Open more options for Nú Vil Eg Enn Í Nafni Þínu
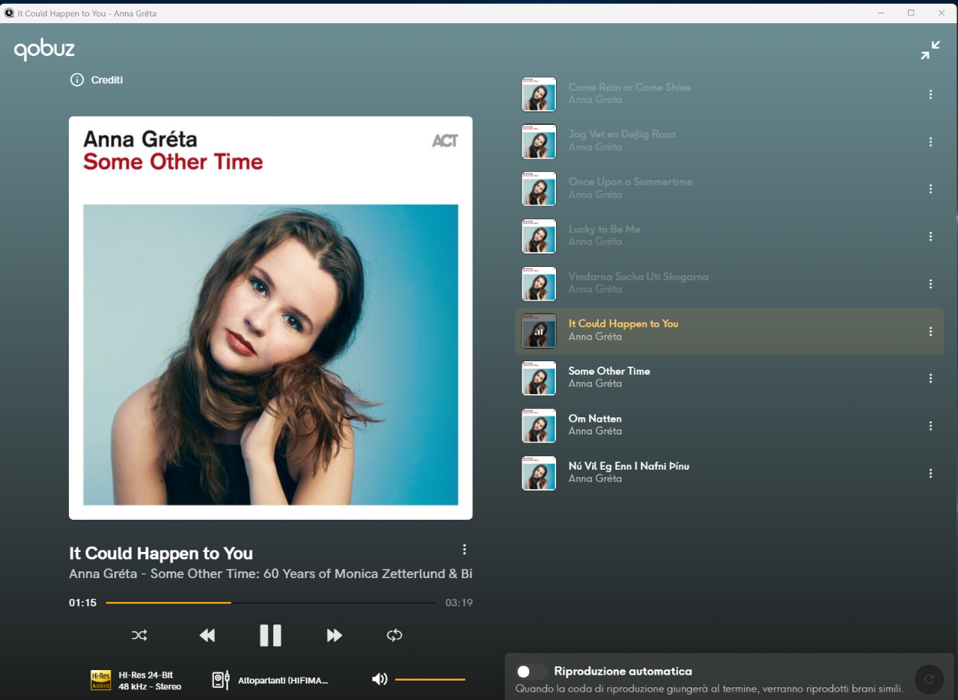958x700 pixels. pyautogui.click(x=931, y=473)
